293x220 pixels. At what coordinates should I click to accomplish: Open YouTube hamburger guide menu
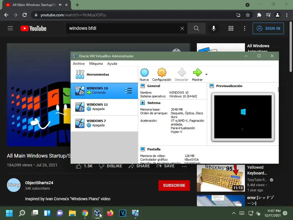[10, 28]
